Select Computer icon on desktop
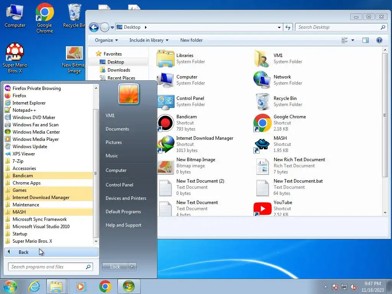The image size is (392, 294). tap(15, 15)
